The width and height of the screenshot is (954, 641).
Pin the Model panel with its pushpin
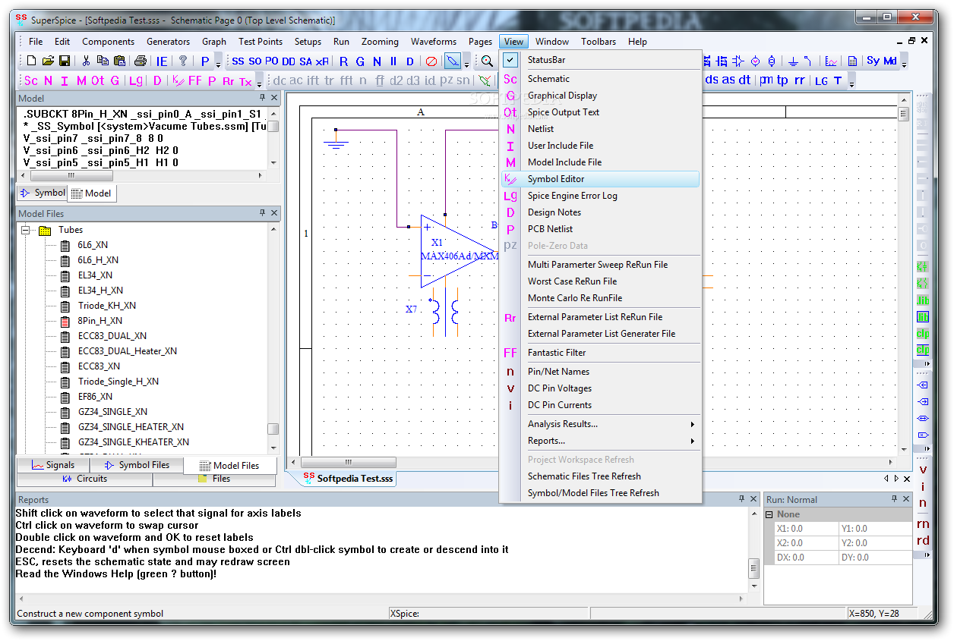[x=263, y=98]
